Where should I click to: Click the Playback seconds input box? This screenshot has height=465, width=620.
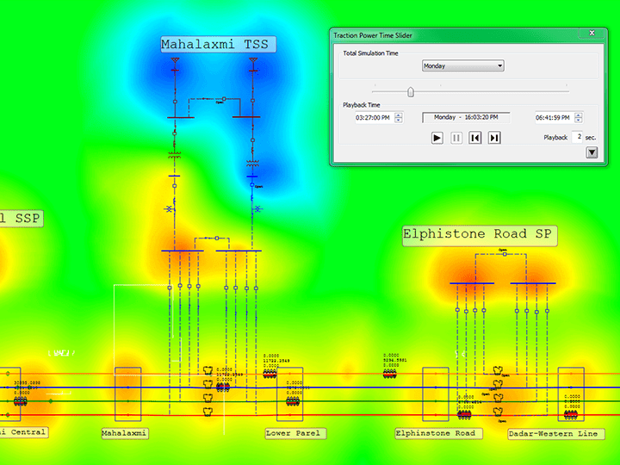(x=578, y=137)
